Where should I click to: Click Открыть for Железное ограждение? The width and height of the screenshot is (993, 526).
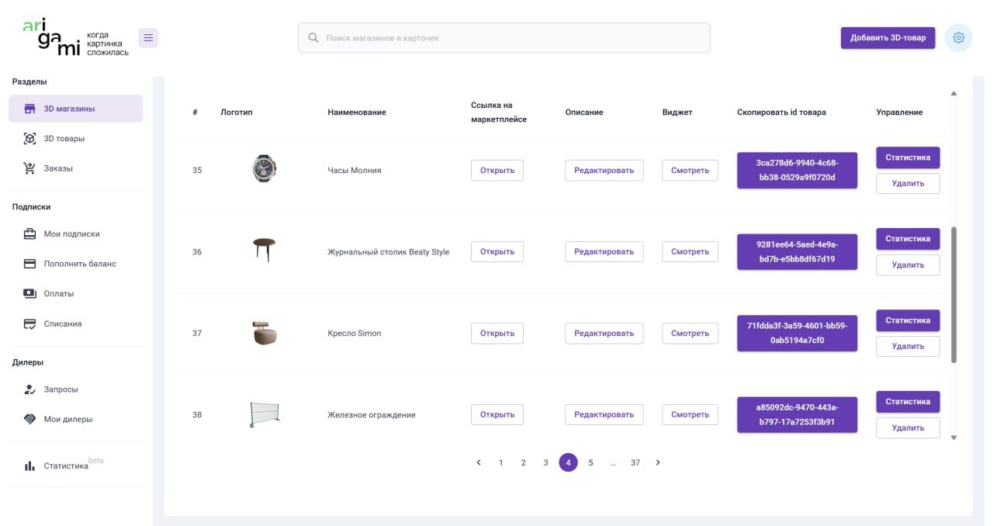click(497, 414)
